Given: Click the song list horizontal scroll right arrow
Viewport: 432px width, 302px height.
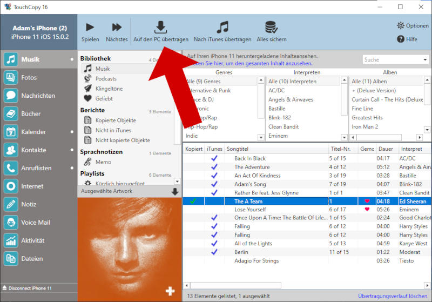Looking at the screenshot, I should [x=428, y=285].
